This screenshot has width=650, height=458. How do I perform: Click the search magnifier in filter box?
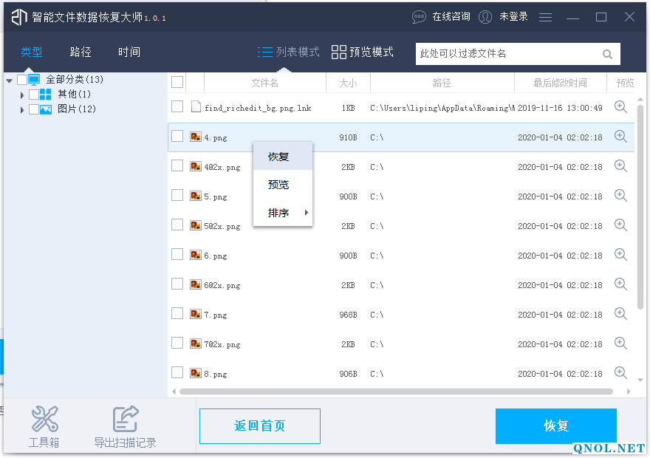[607, 54]
